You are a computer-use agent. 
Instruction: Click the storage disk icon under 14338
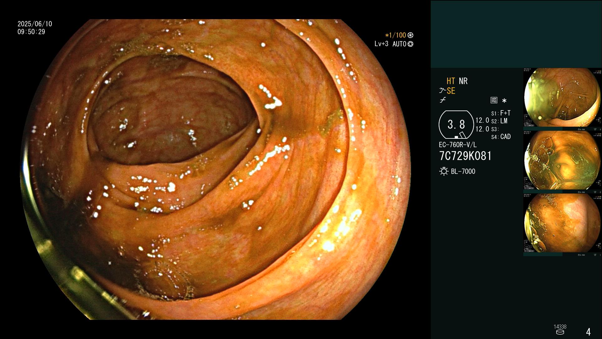(560, 332)
